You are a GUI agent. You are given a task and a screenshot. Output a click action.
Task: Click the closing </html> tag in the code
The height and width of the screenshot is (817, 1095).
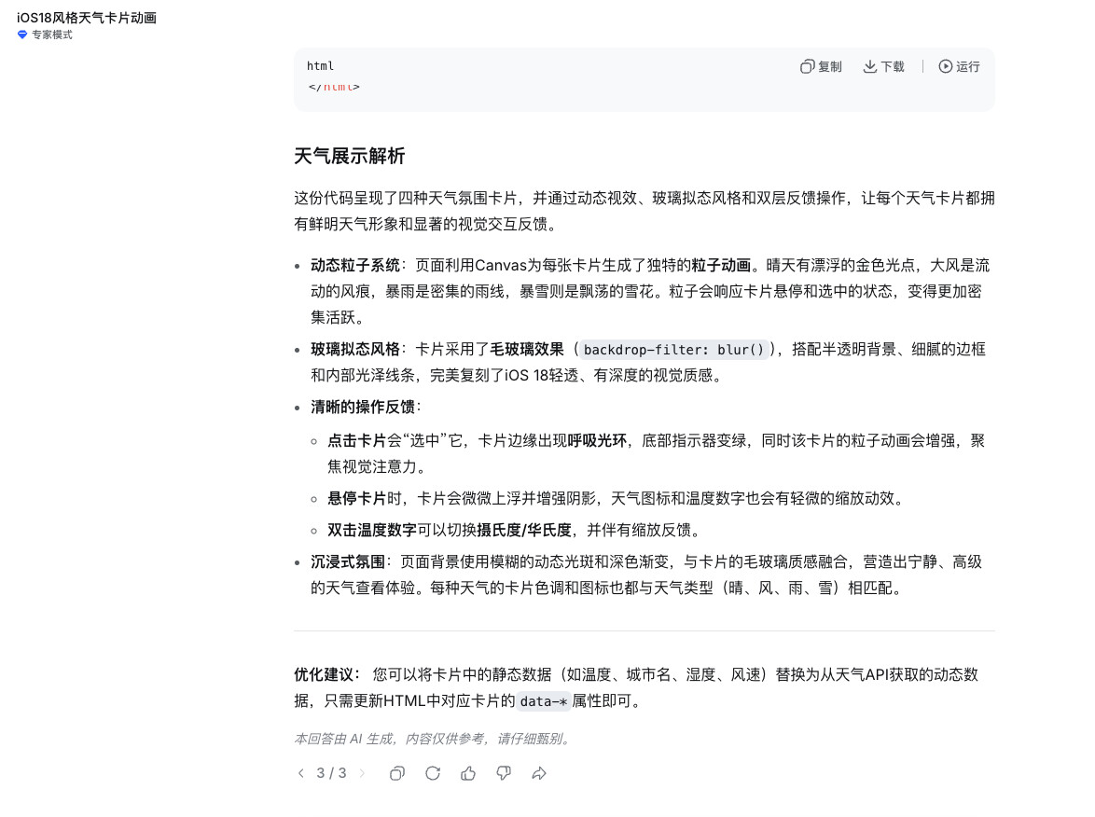click(334, 88)
